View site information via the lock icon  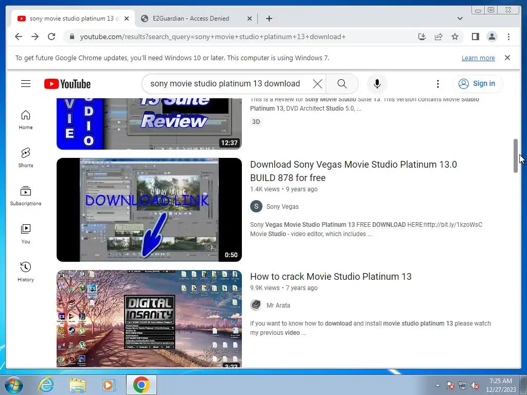point(72,37)
